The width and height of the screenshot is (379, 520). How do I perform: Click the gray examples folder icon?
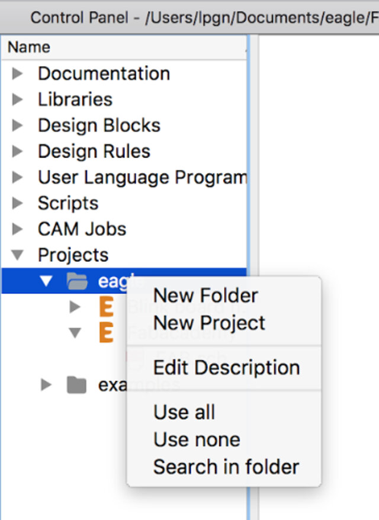point(76,385)
